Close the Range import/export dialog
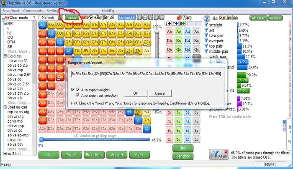The image size is (293, 169). pyautogui.click(x=218, y=61)
